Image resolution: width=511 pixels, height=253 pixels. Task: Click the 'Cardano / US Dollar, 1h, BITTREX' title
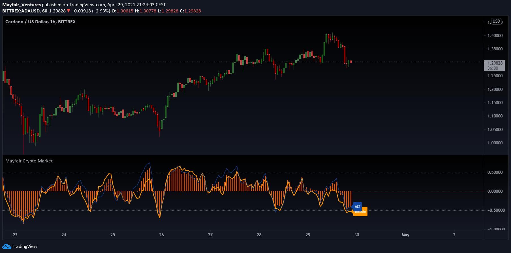[x=40, y=22]
